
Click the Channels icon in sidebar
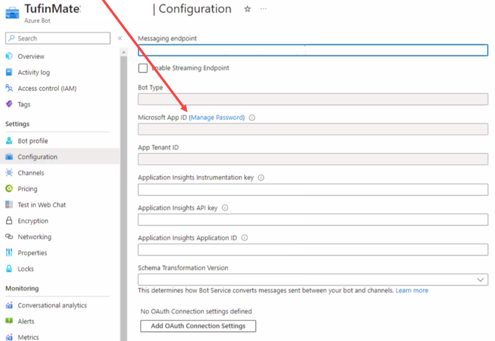9,173
